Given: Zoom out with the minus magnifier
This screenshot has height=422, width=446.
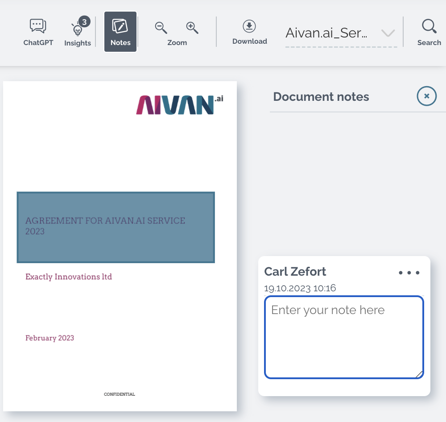Looking at the screenshot, I should point(161,28).
